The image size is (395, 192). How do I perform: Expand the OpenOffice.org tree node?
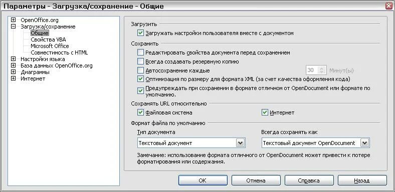pyautogui.click(x=14, y=20)
